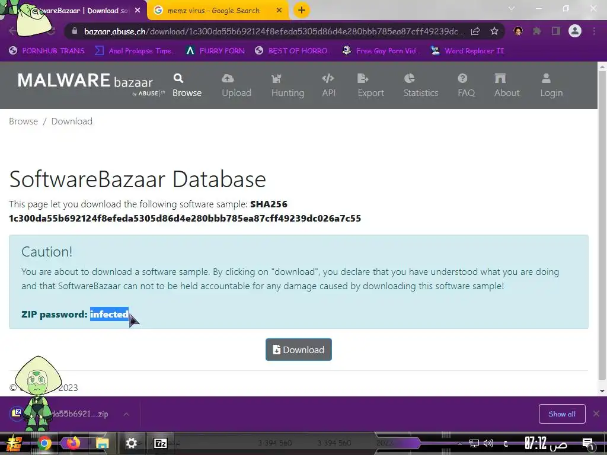Click the SHA256 hash text
Viewport: 607px width, 455px height.
(x=185, y=219)
